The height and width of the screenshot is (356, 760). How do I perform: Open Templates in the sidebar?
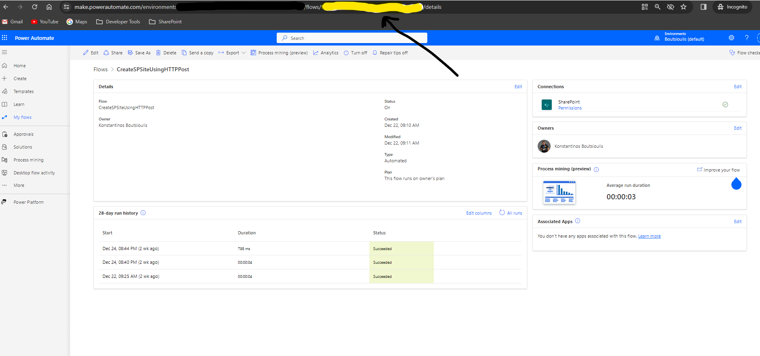pos(23,91)
